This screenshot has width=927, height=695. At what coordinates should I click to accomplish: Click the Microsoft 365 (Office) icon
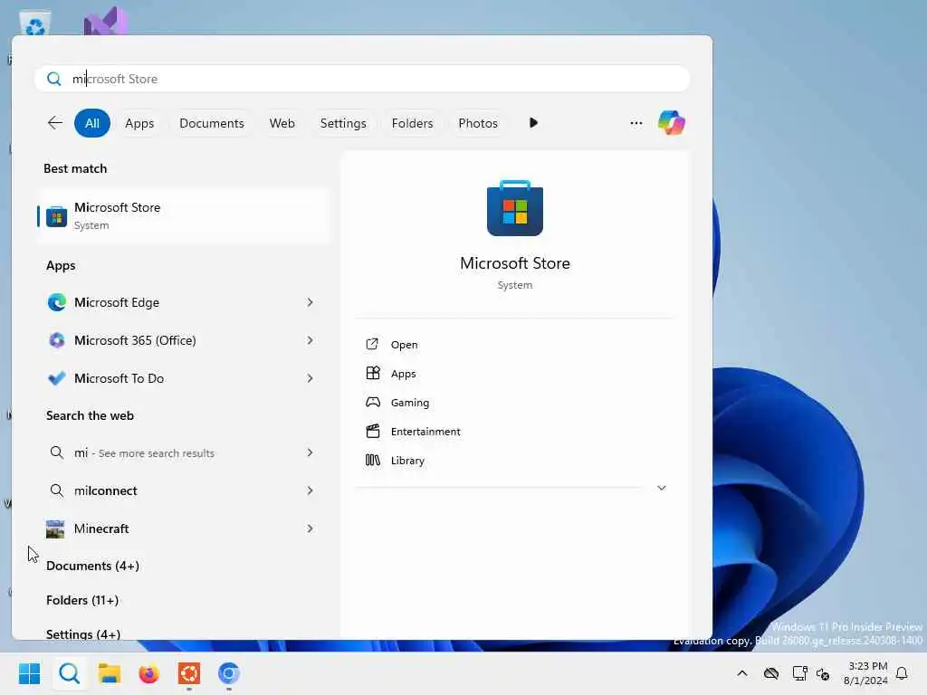point(57,340)
